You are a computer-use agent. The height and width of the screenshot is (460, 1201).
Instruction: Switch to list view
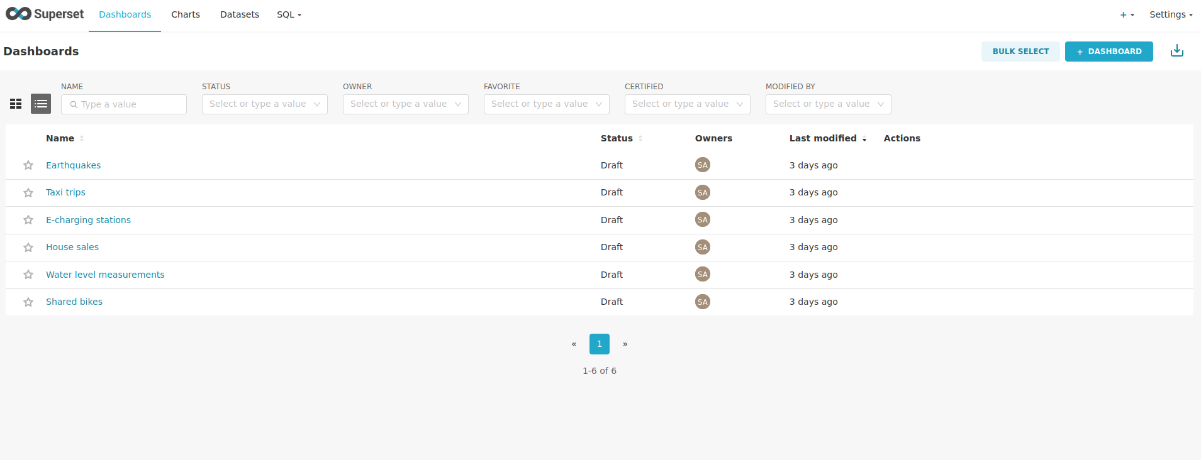pos(41,104)
